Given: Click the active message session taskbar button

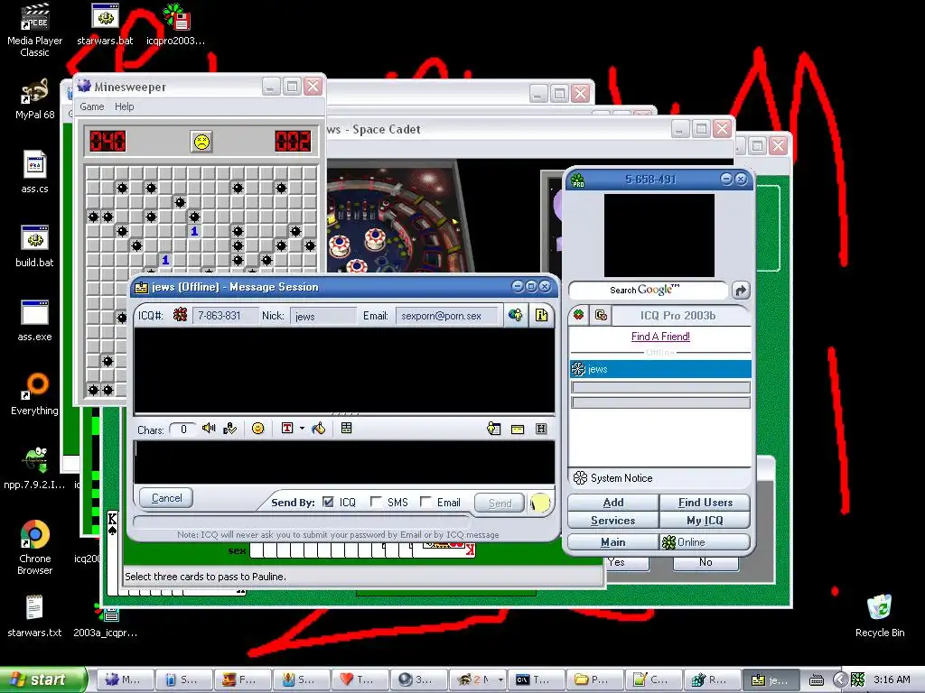Looking at the screenshot, I should (771, 680).
